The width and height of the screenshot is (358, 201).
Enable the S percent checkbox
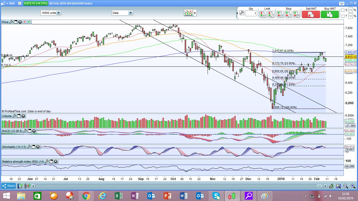click(343, 10)
